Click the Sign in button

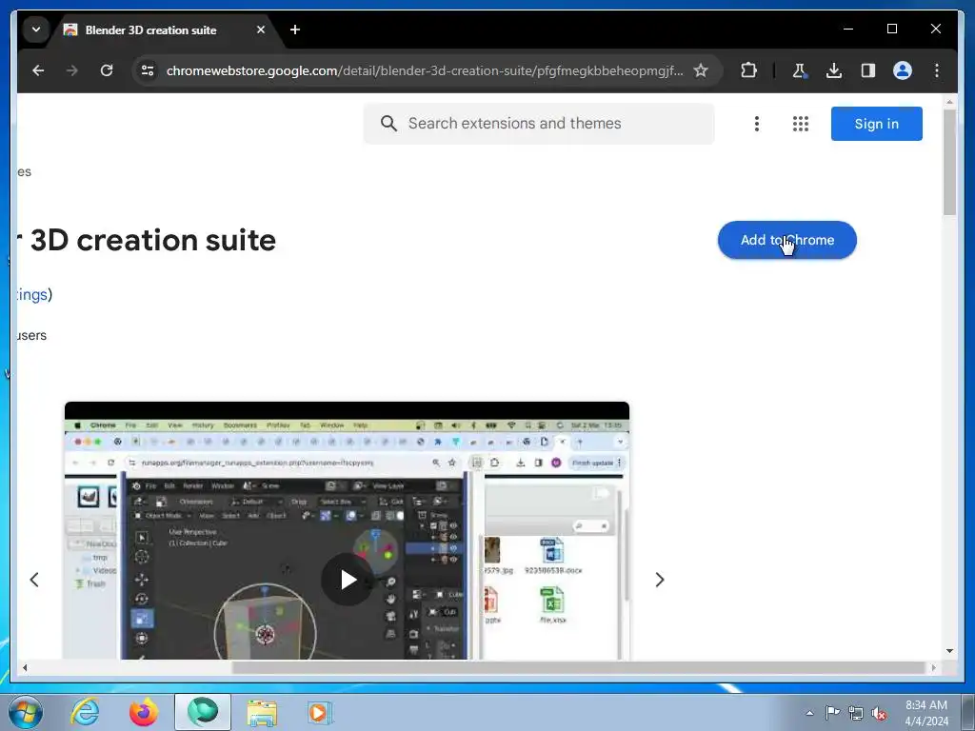(x=876, y=124)
